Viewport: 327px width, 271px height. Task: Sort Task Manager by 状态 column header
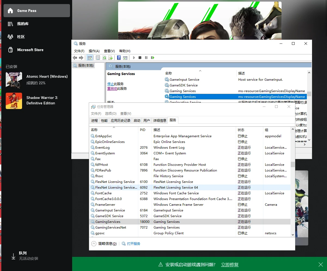click(249, 130)
